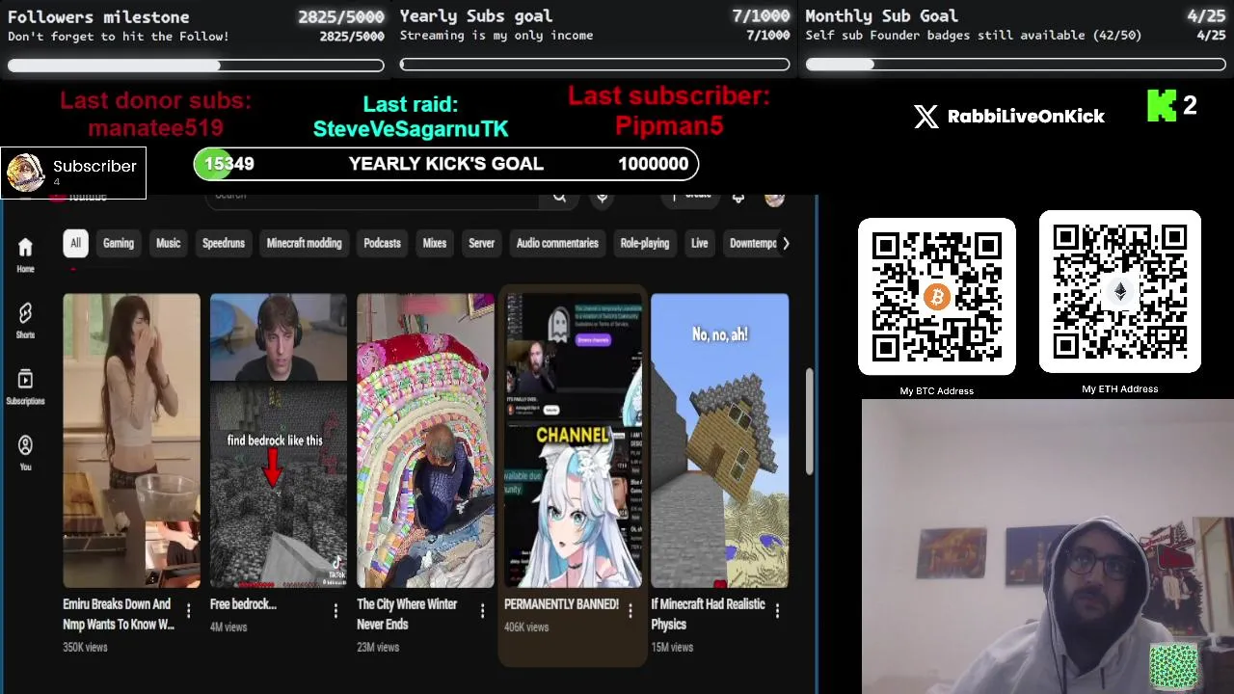Select the Live filter chip
Screen dimensions: 1234x694
[700, 243]
